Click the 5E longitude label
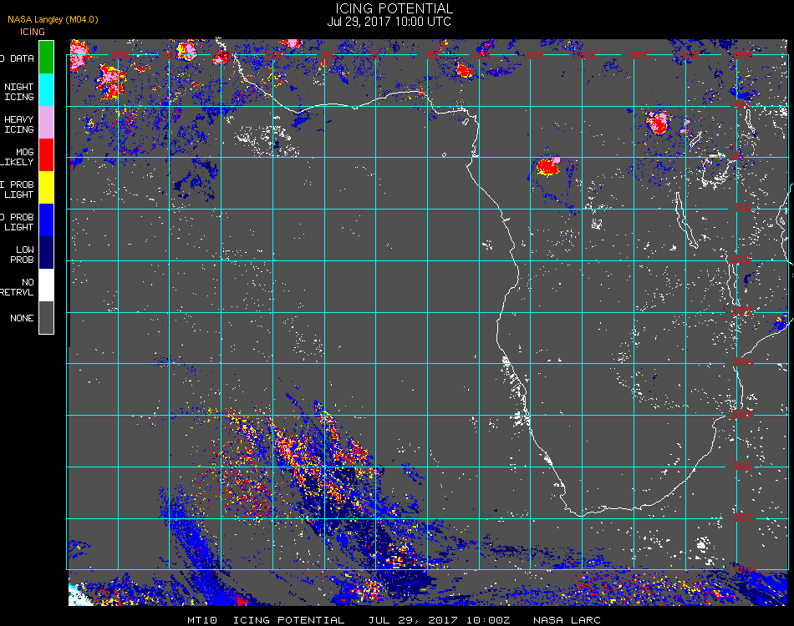 (433, 54)
